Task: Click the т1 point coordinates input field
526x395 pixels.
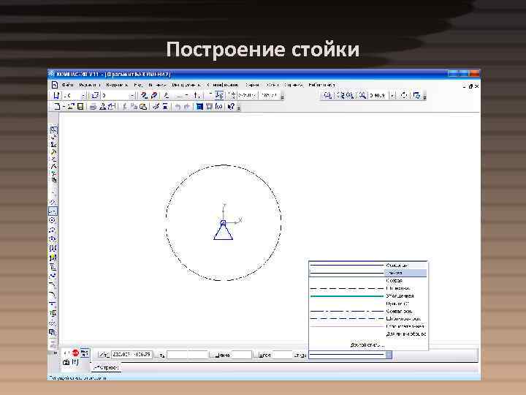Action: pos(131,355)
